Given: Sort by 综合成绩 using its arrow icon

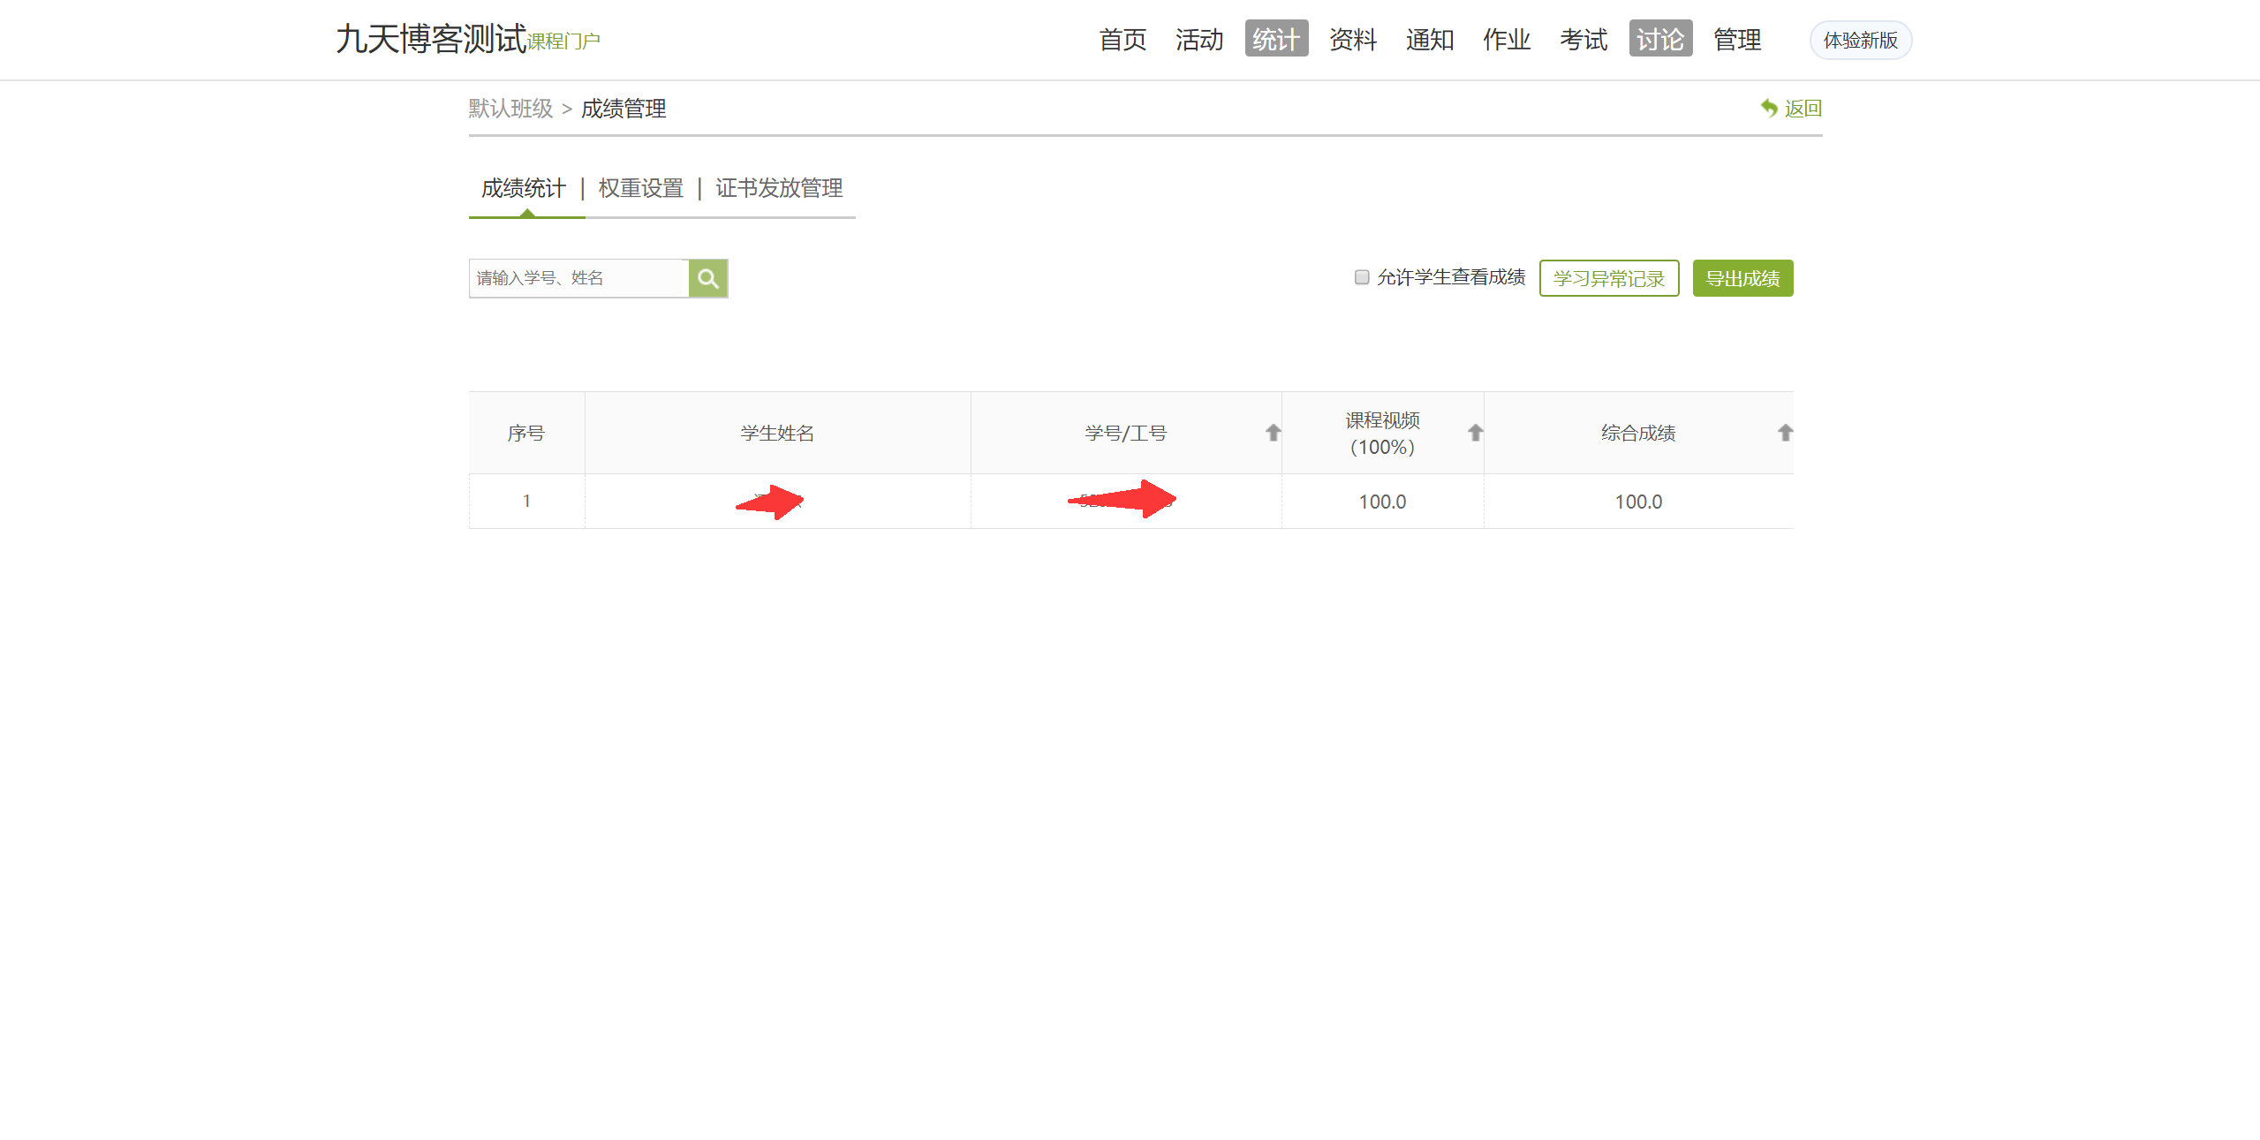Looking at the screenshot, I should coord(1785,432).
